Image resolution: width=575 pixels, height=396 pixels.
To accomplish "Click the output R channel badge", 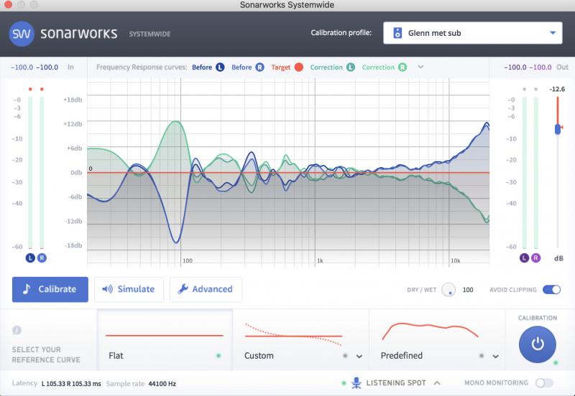I will (x=535, y=258).
